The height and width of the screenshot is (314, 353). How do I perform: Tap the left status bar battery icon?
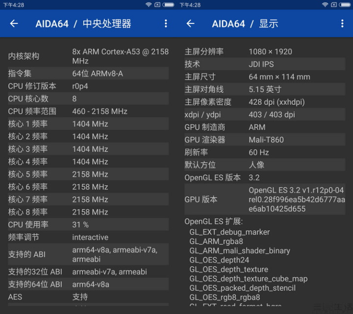[168, 4]
